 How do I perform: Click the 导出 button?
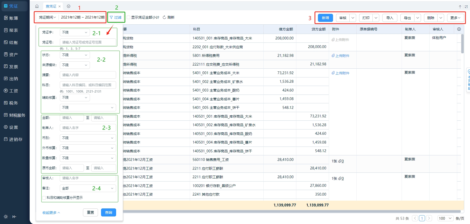(407, 18)
